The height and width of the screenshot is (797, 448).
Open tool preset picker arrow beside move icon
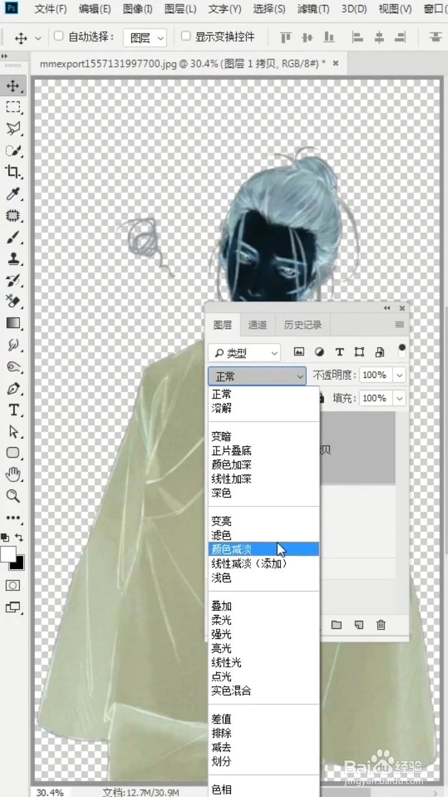coord(38,39)
